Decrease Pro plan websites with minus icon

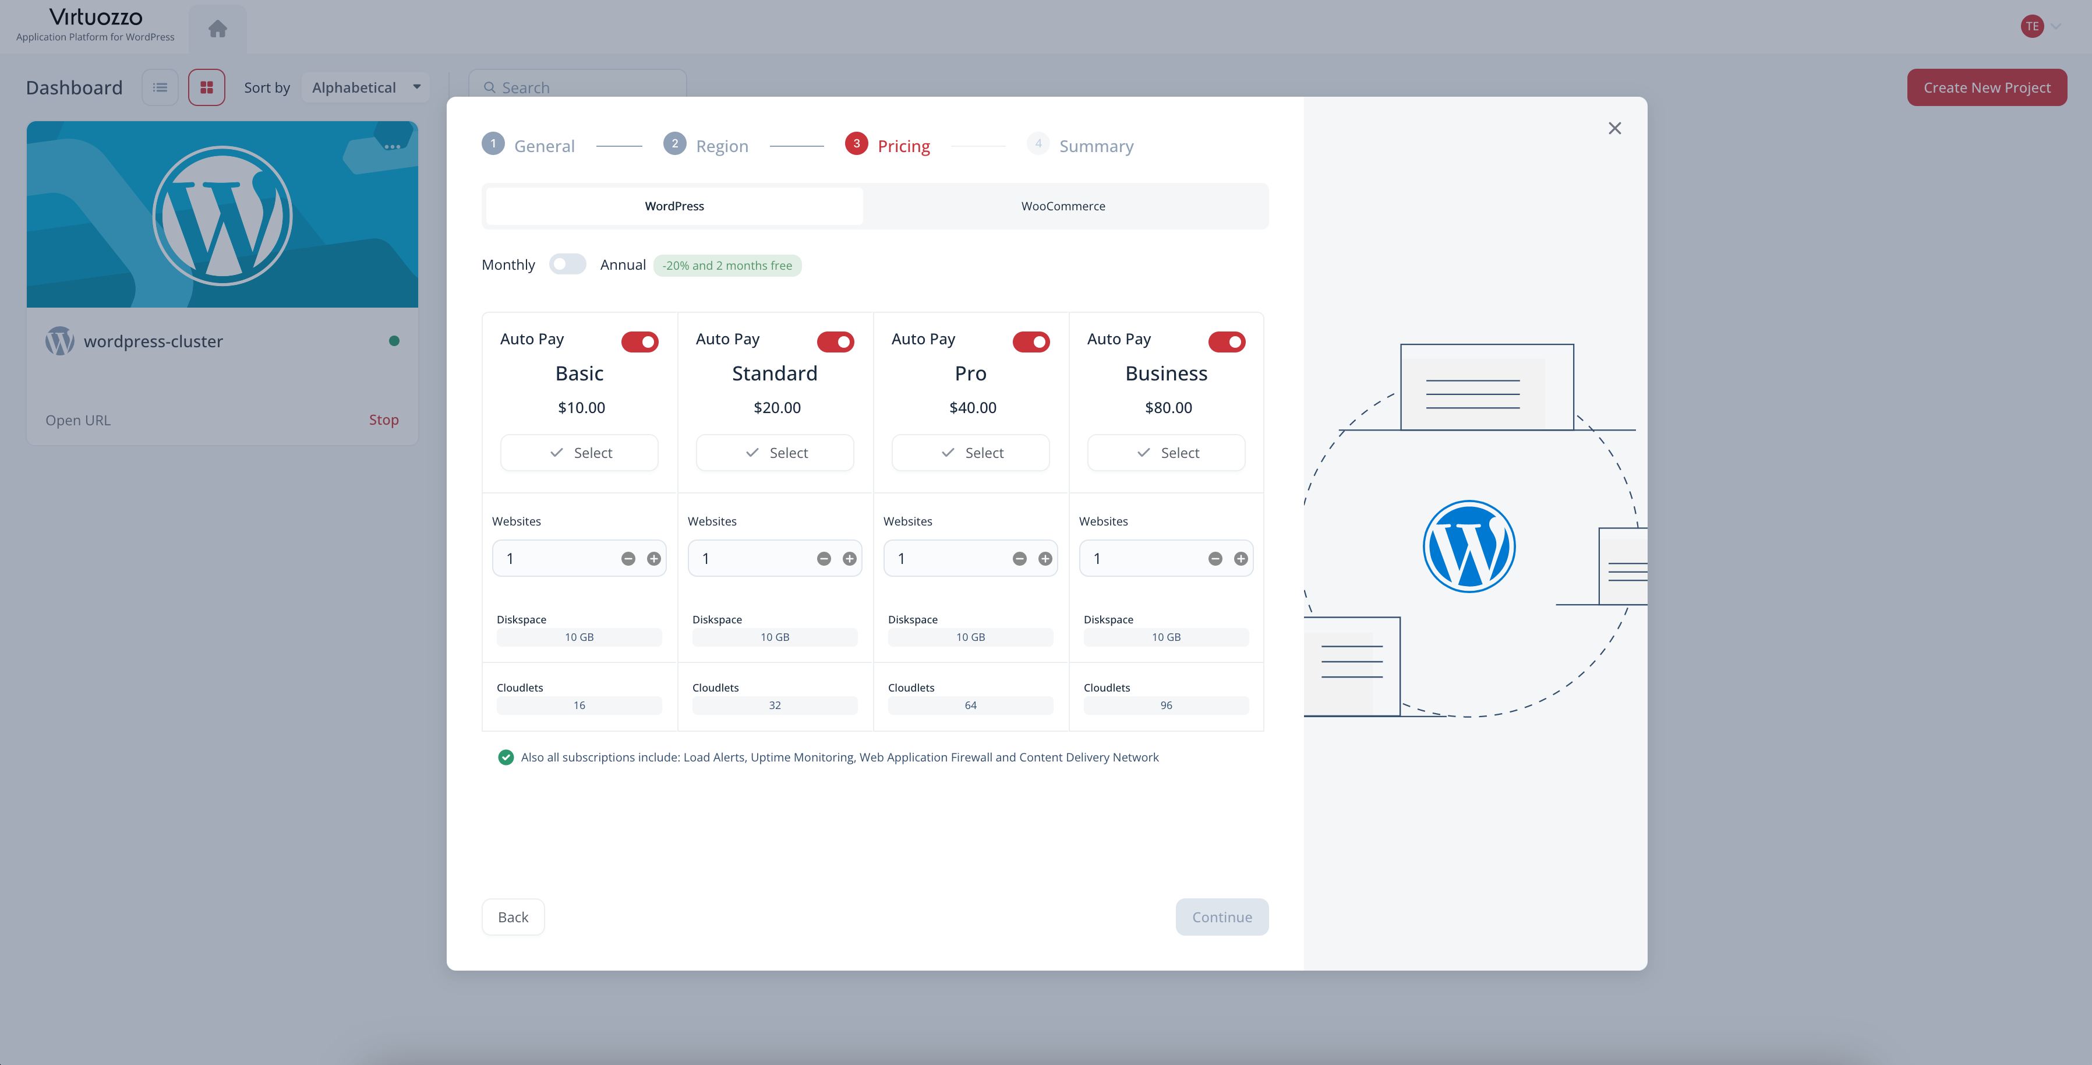(x=1019, y=559)
